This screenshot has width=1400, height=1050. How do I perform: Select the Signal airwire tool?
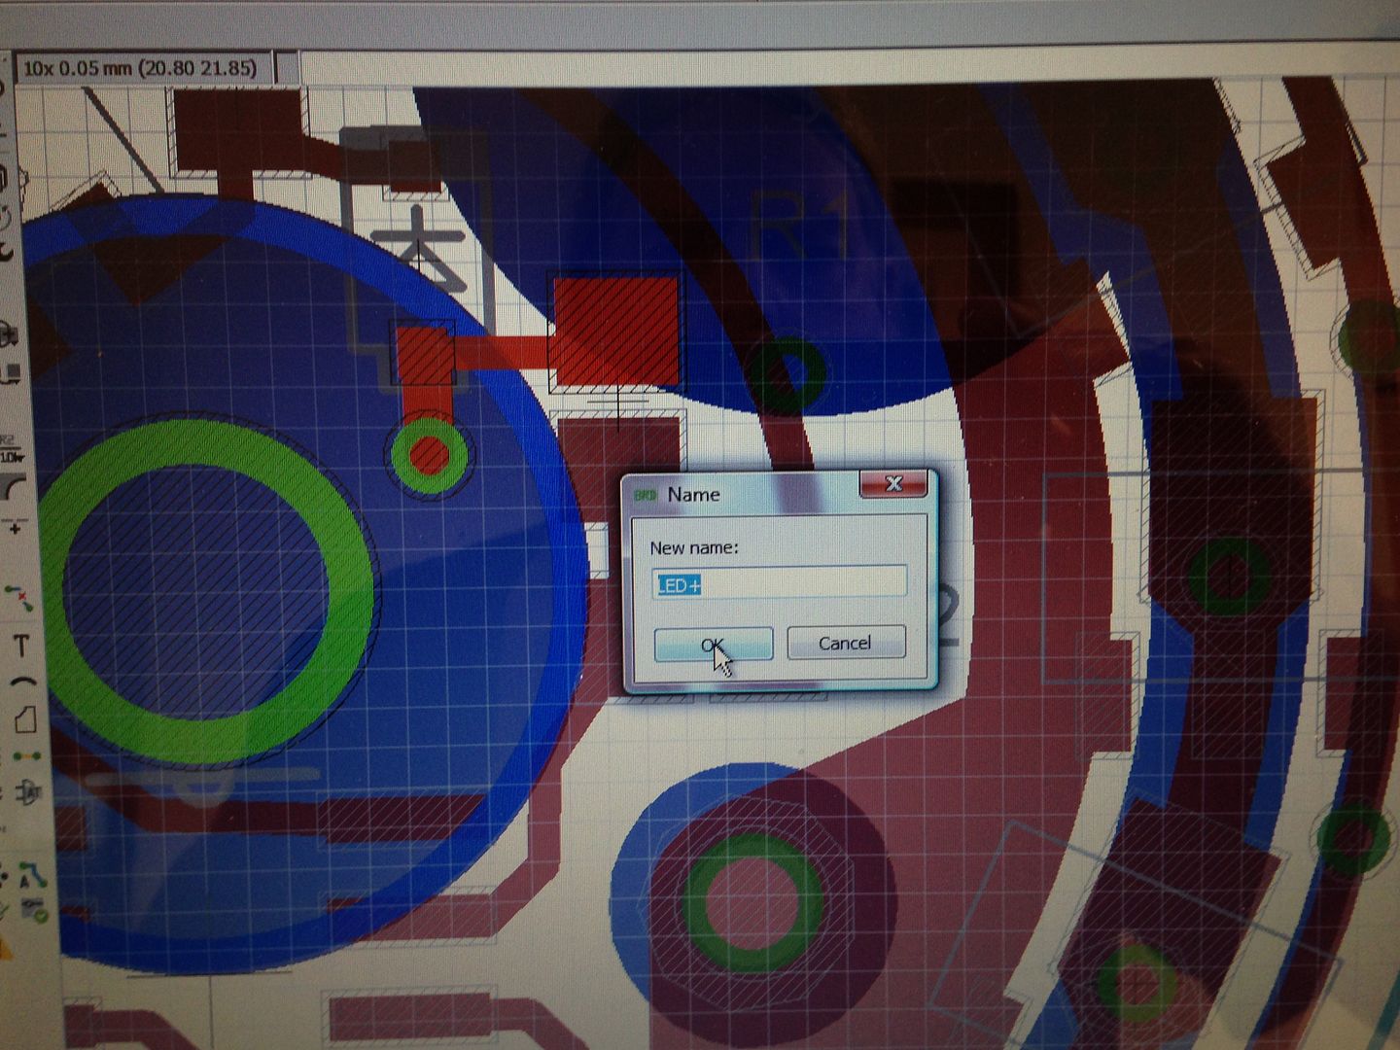point(26,755)
